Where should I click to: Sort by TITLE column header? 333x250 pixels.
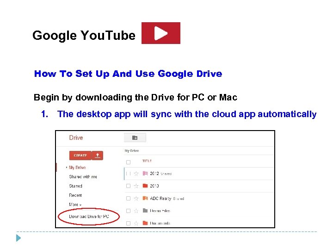[x=147, y=161]
